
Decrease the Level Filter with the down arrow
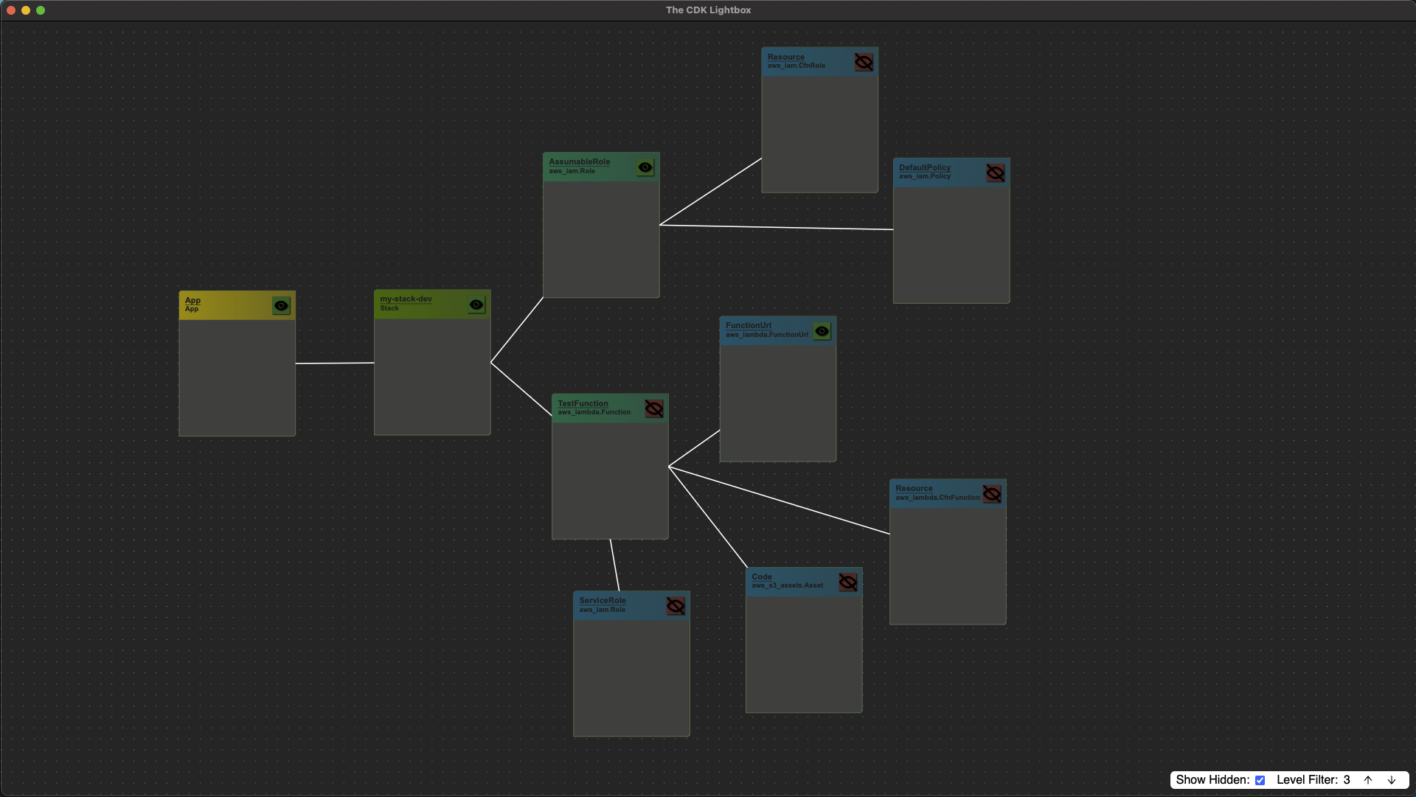tap(1392, 780)
